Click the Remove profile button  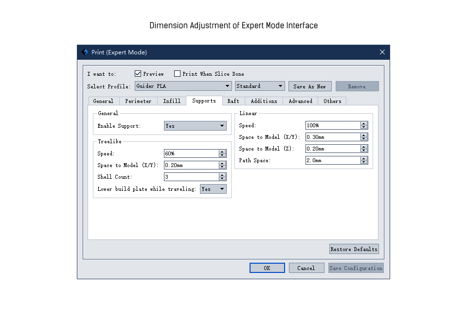(x=357, y=86)
